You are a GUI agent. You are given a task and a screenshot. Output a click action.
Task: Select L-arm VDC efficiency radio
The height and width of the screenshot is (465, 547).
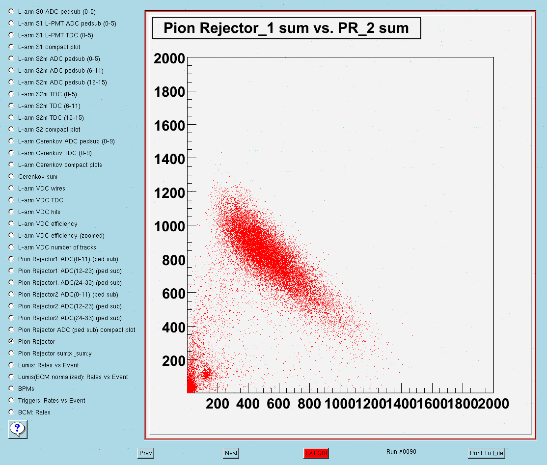pos(11,223)
